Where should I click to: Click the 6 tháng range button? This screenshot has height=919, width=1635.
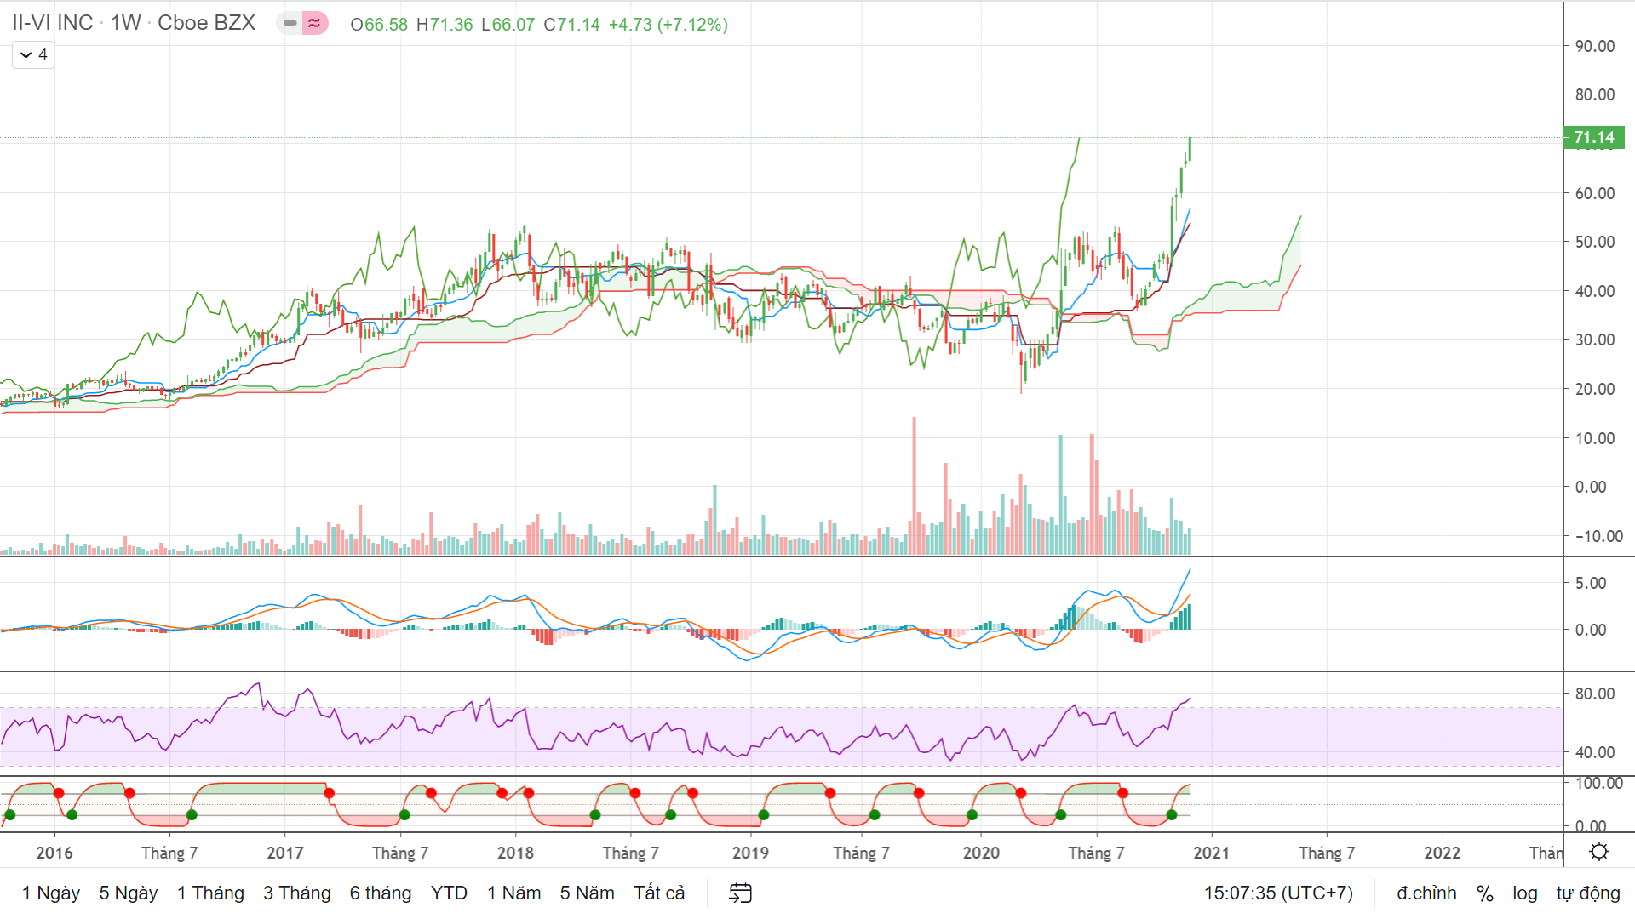(x=381, y=893)
